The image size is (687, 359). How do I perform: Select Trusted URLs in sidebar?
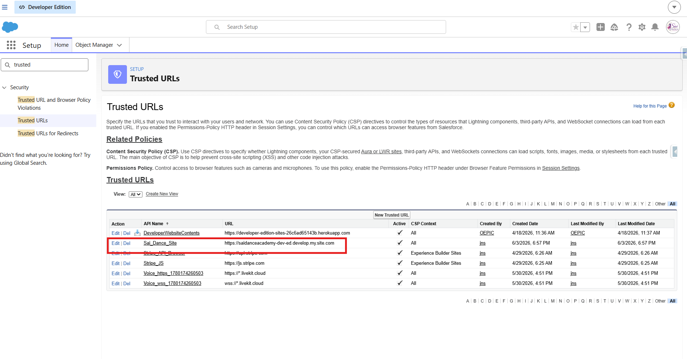point(32,121)
